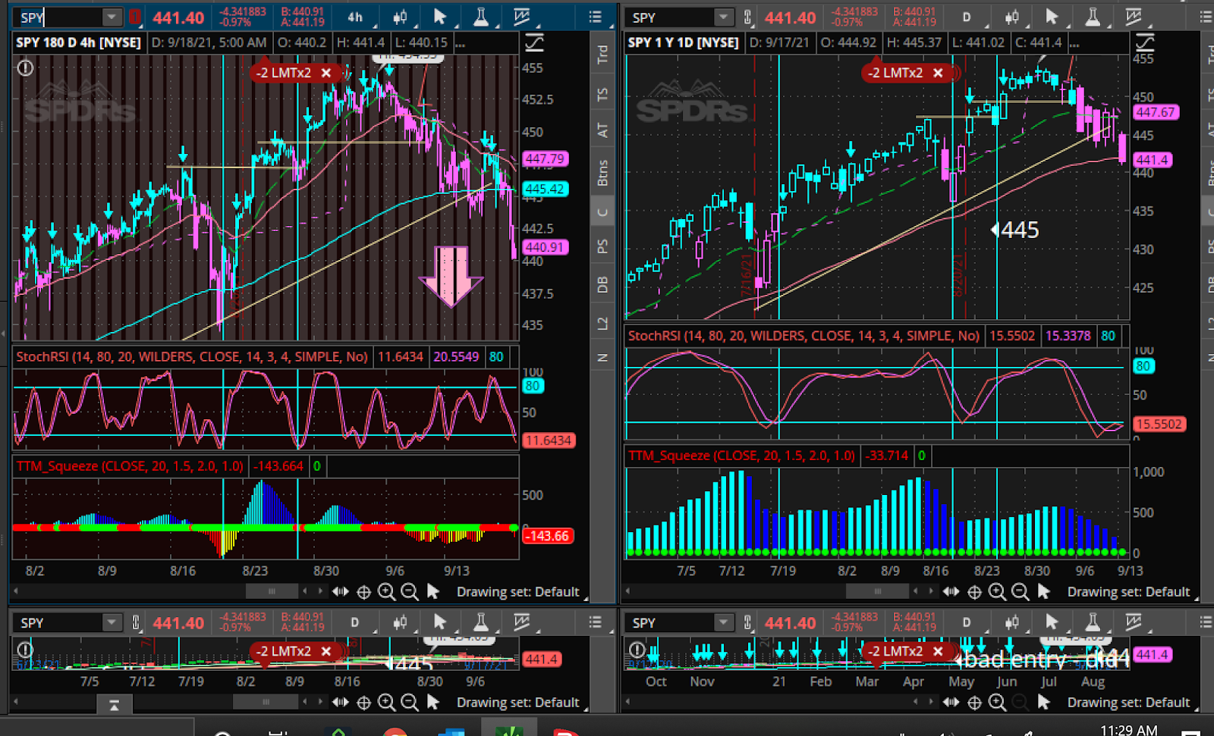Select the DB sidebar tab
Screen dimensions: 1214x736
[x=602, y=285]
